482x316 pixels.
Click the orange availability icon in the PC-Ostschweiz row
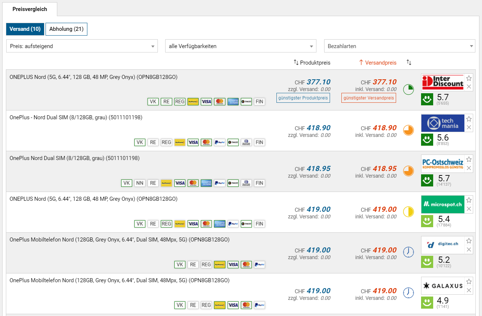[408, 171]
